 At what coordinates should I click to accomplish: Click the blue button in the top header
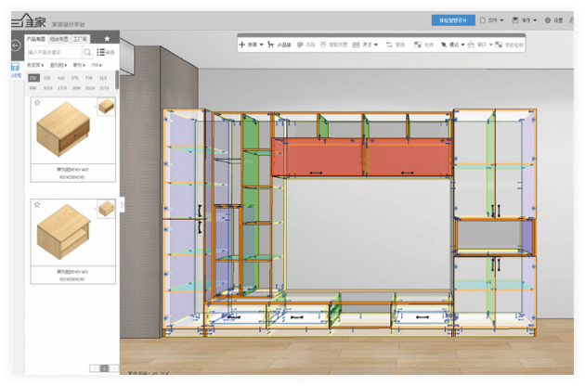click(453, 19)
